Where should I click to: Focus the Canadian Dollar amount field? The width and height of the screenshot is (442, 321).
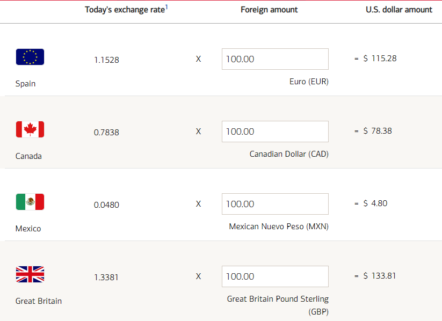pos(275,132)
